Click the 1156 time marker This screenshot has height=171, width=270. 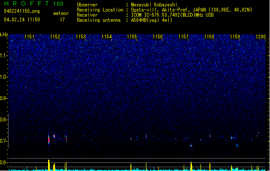pos(158,37)
